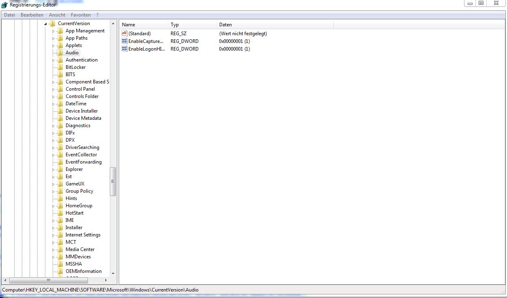Expand the Group Policy key

tap(53, 192)
